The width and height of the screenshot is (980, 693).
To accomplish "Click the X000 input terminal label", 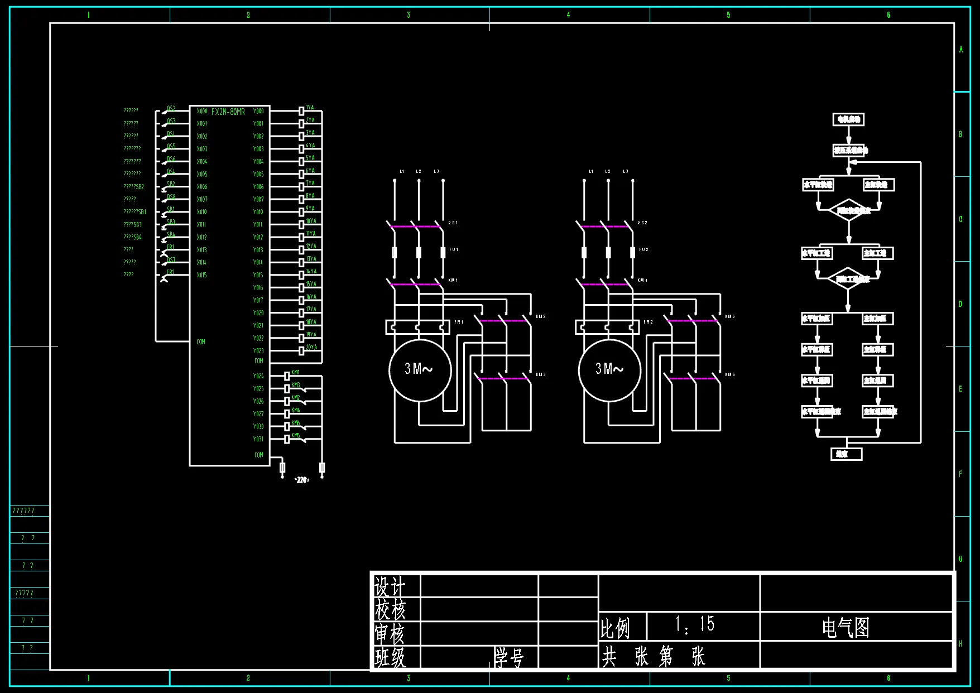I will click(x=202, y=111).
